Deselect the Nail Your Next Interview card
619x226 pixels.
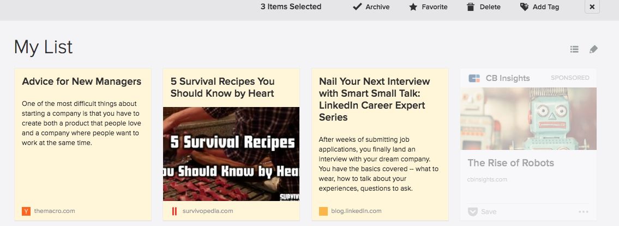tap(380, 145)
